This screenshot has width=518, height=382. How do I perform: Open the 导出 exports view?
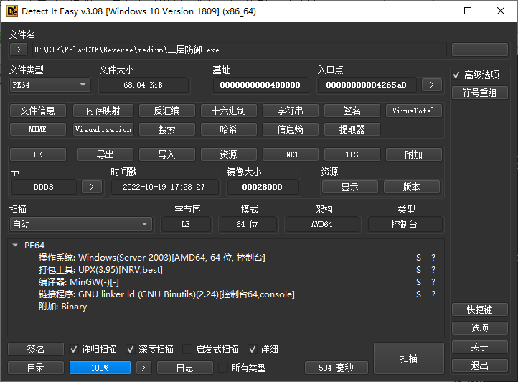105,154
